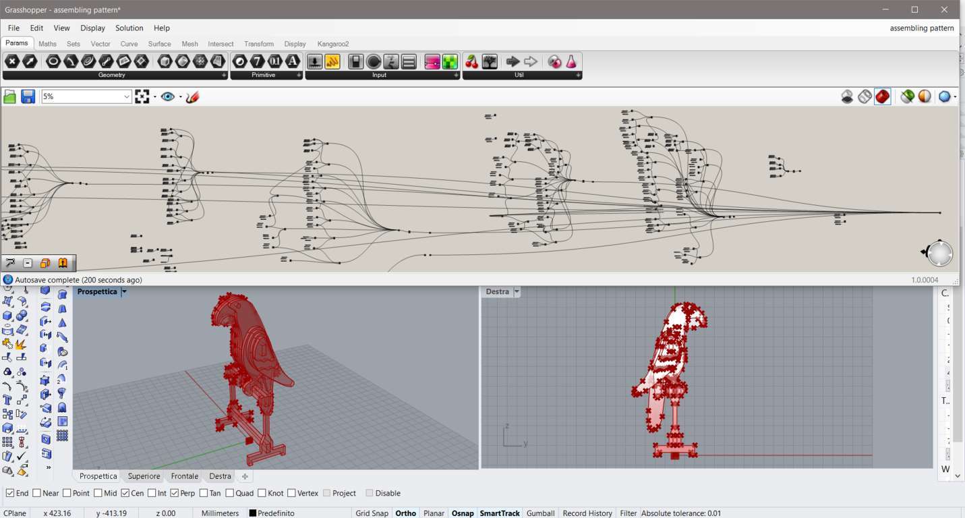
Task: Click the cherries Cluster Input icon
Action: click(x=472, y=62)
